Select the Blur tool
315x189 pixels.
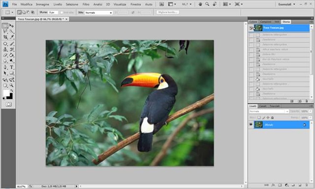pos(5,61)
